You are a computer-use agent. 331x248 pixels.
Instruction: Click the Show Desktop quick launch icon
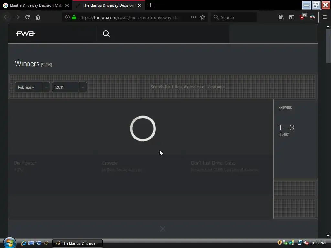31,243
